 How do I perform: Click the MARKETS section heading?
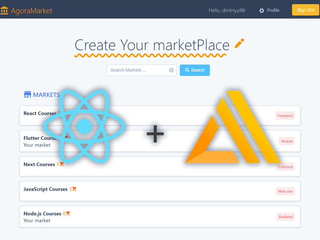(x=46, y=95)
